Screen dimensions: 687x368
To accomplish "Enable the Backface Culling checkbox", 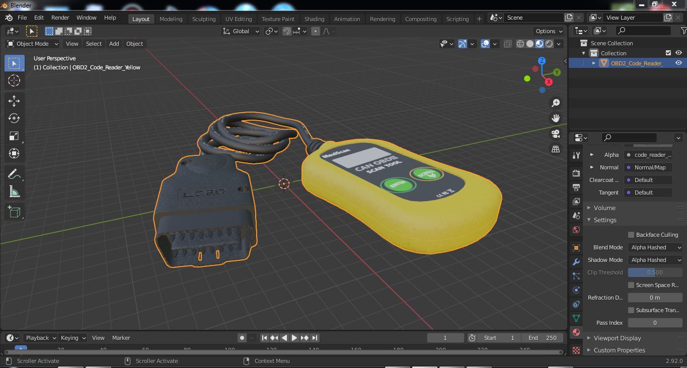I will pyautogui.click(x=631, y=235).
